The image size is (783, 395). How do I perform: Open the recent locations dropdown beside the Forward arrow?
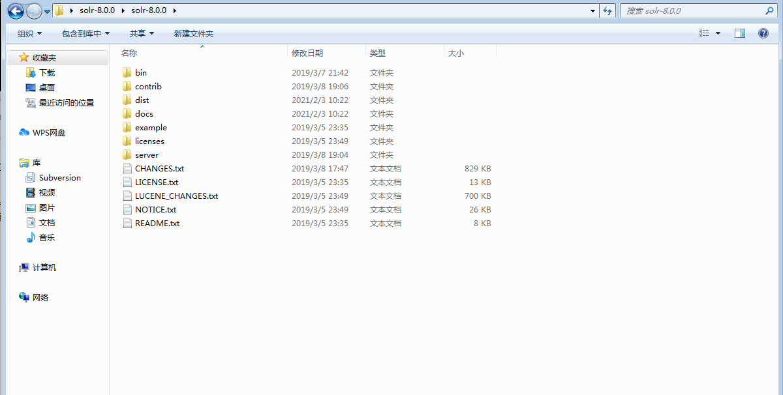(x=47, y=11)
